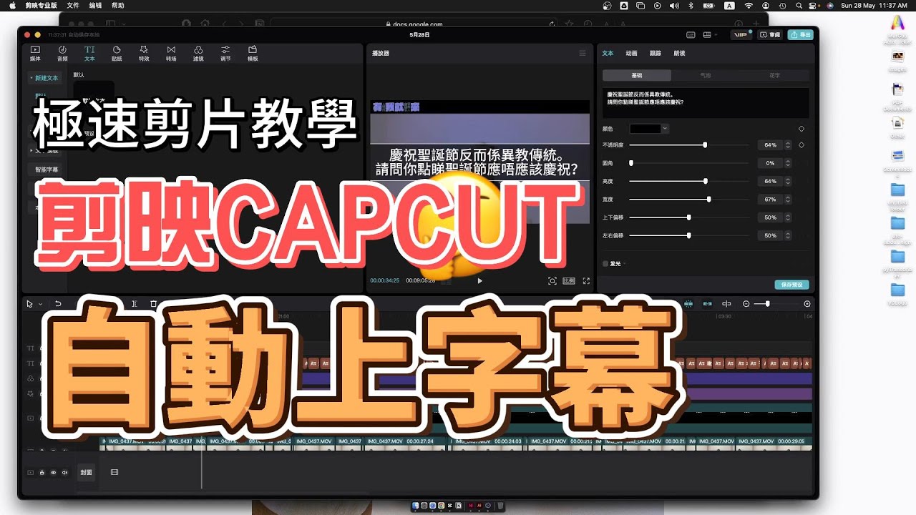Switch to the 跟踪 tracking tab
Viewport: 916px width, 515px height.
[x=656, y=53]
